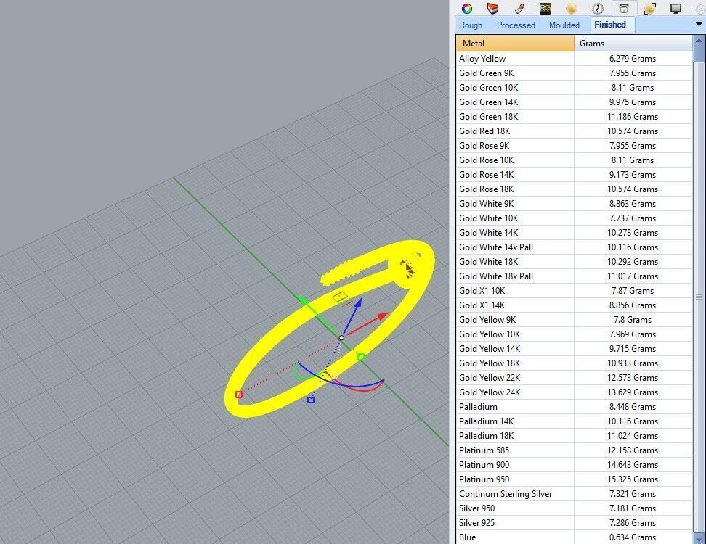This screenshot has height=544, width=706.
Task: Select the Gold X1 14K row
Action: click(x=574, y=305)
